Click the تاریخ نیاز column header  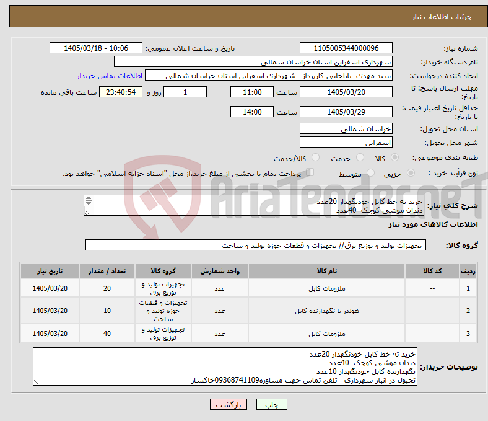50,271
